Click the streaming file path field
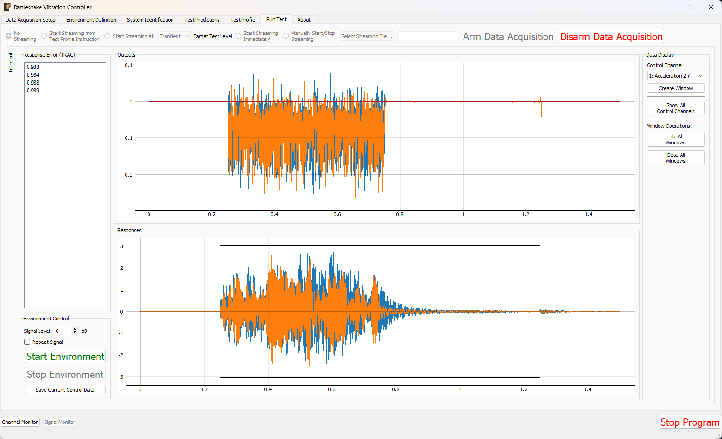Screen dimensions: 722x439 pos(428,36)
